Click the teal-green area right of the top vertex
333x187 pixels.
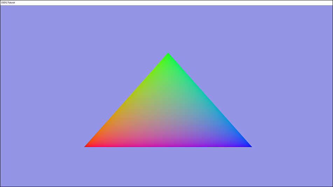[182, 74]
